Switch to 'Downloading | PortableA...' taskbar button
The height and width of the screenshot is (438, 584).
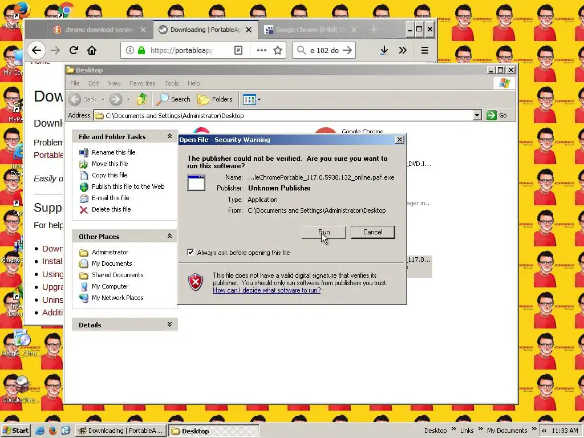coord(121,431)
